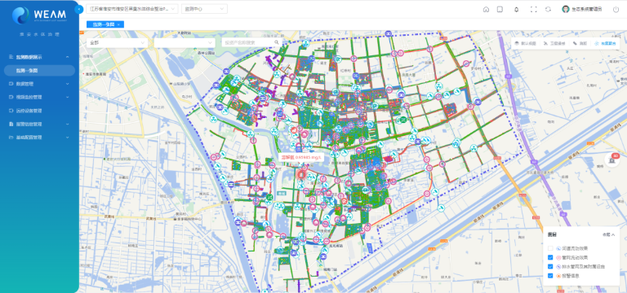Enable the unchecked river flow layer checkbox
Screen dimensions: 627x293
(550, 248)
